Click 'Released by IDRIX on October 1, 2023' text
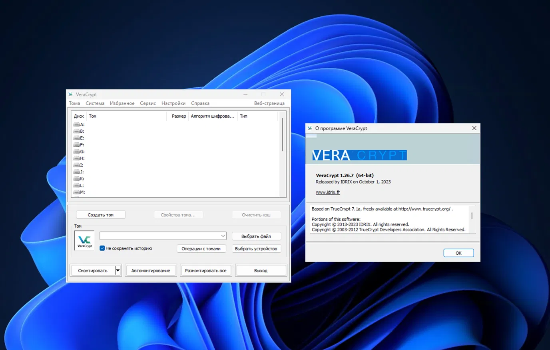550x350 pixels. (x=353, y=182)
